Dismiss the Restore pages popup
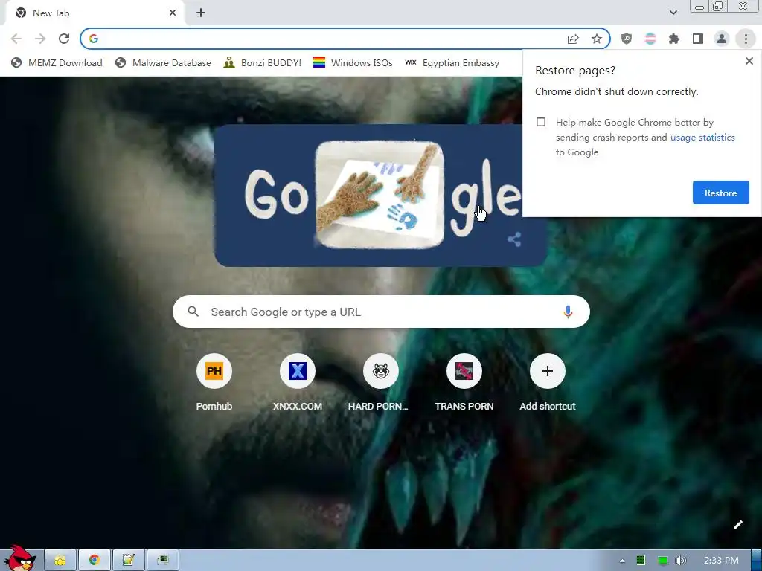Image resolution: width=762 pixels, height=571 pixels. 749,61
